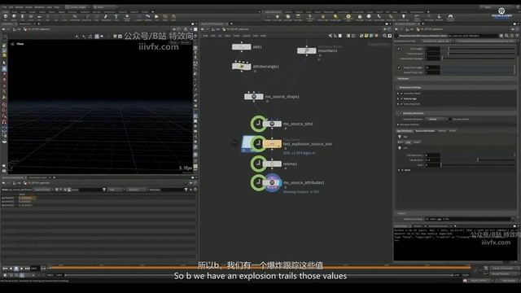Select the fast_explosion_source_sim file cache node
The height and width of the screenshot is (293, 521).
[272, 143]
